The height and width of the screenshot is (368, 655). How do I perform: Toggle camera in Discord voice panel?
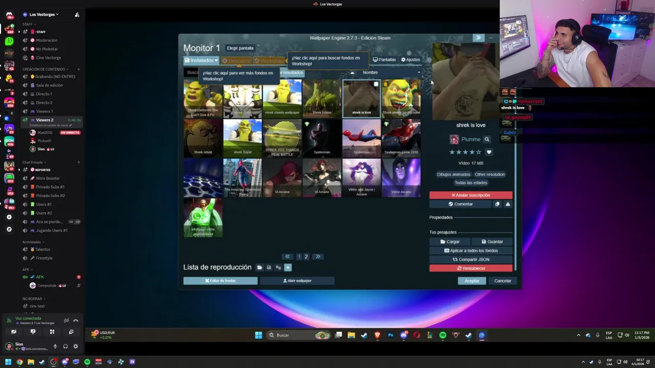[14, 332]
